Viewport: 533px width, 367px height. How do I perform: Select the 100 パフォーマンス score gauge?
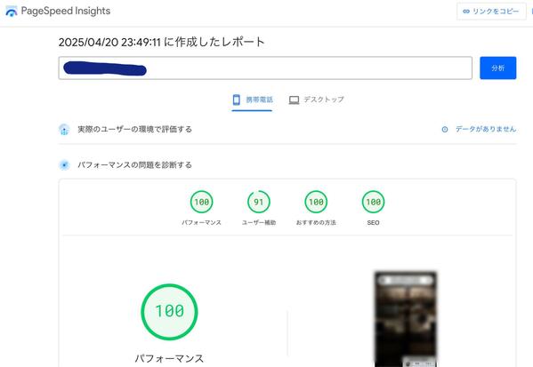pos(202,208)
